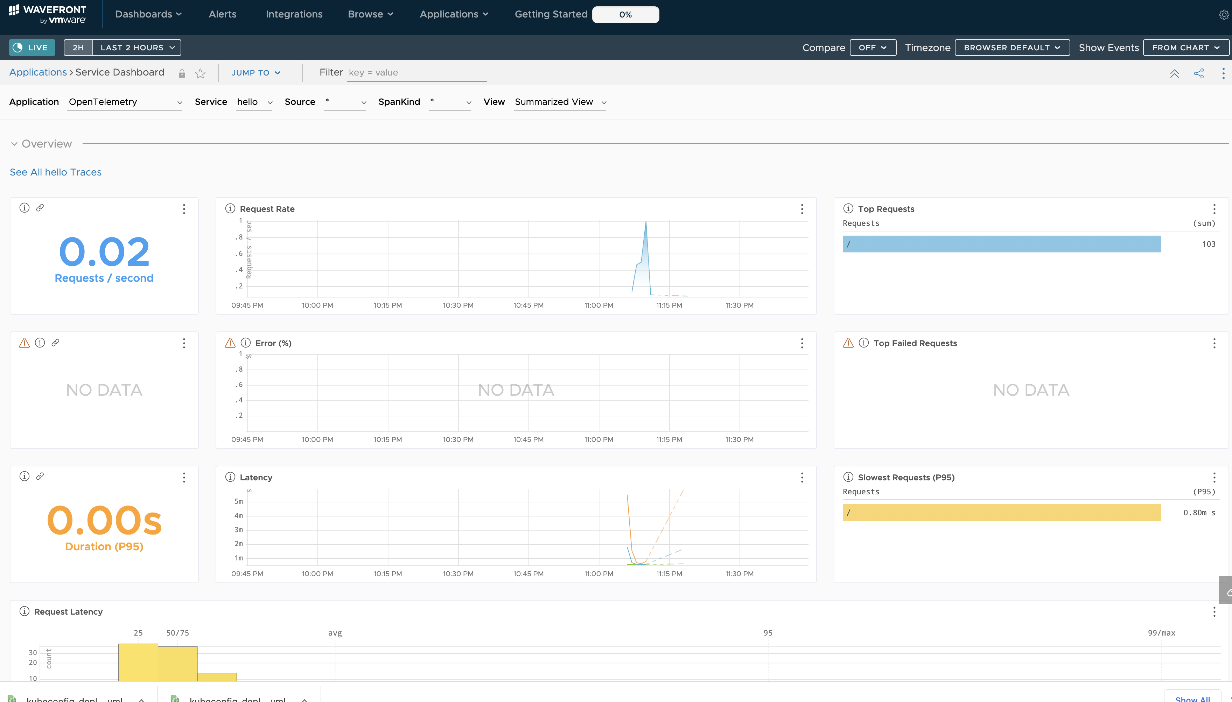Toggle the 2H time range button
Image resolution: width=1232 pixels, height=702 pixels.
coord(78,48)
